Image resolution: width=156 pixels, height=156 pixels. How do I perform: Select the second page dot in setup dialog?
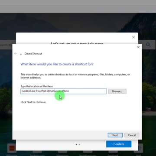pyautogui.click(x=79, y=144)
